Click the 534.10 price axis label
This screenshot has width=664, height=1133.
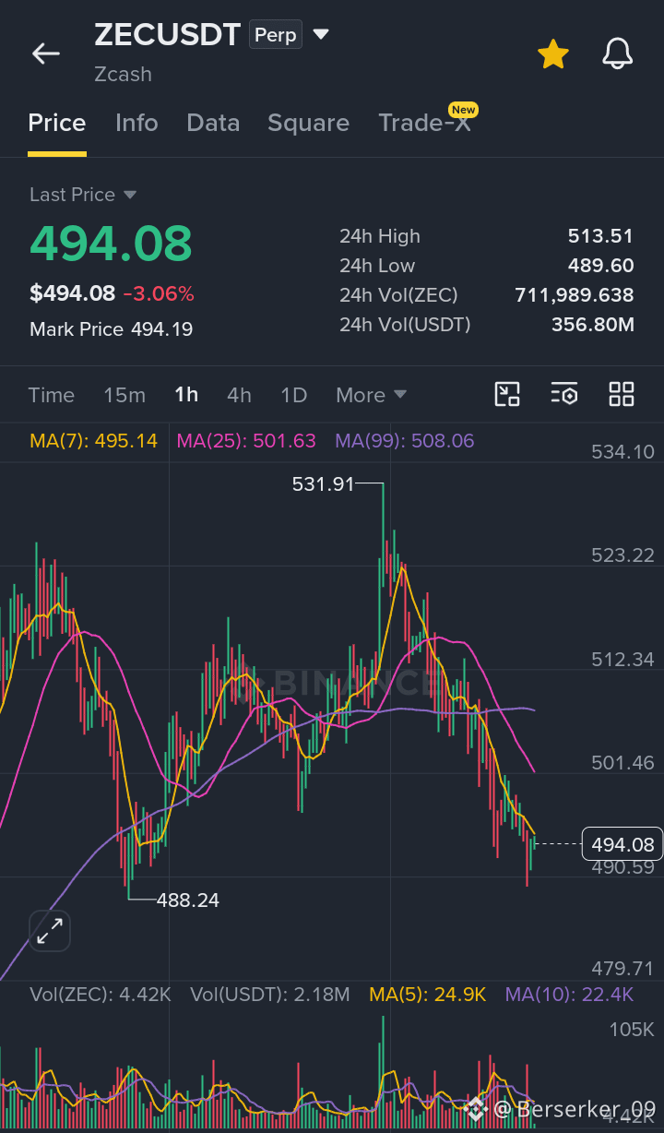[623, 452]
